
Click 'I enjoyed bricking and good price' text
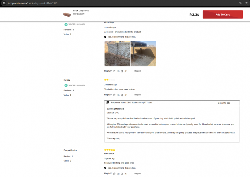119,163
